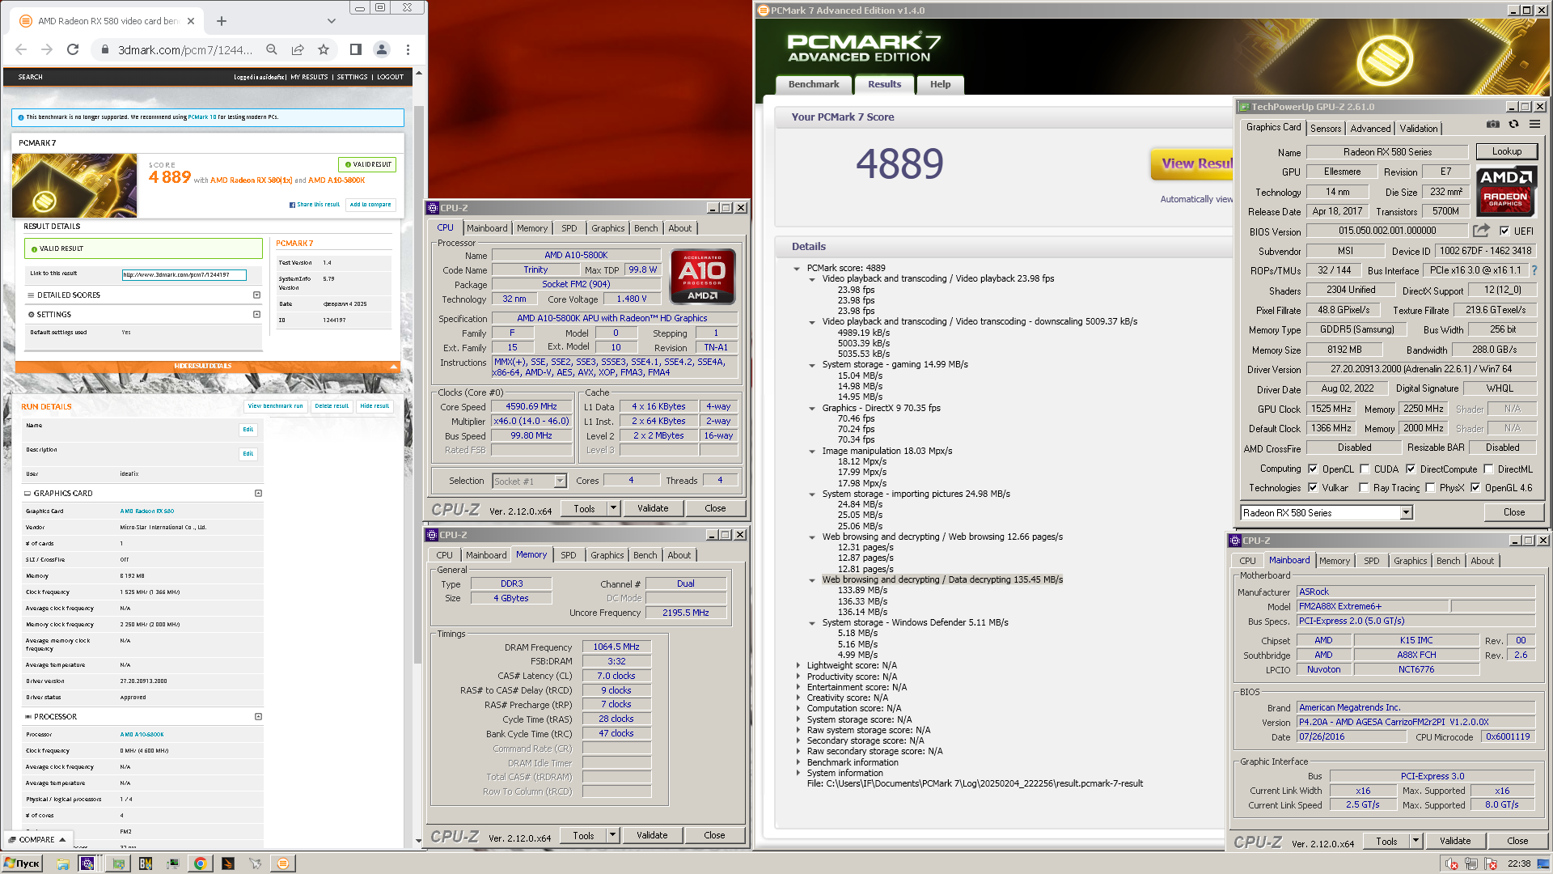Open the PCMark 7 taskbar button
This screenshot has height=874, width=1553.
tap(283, 863)
